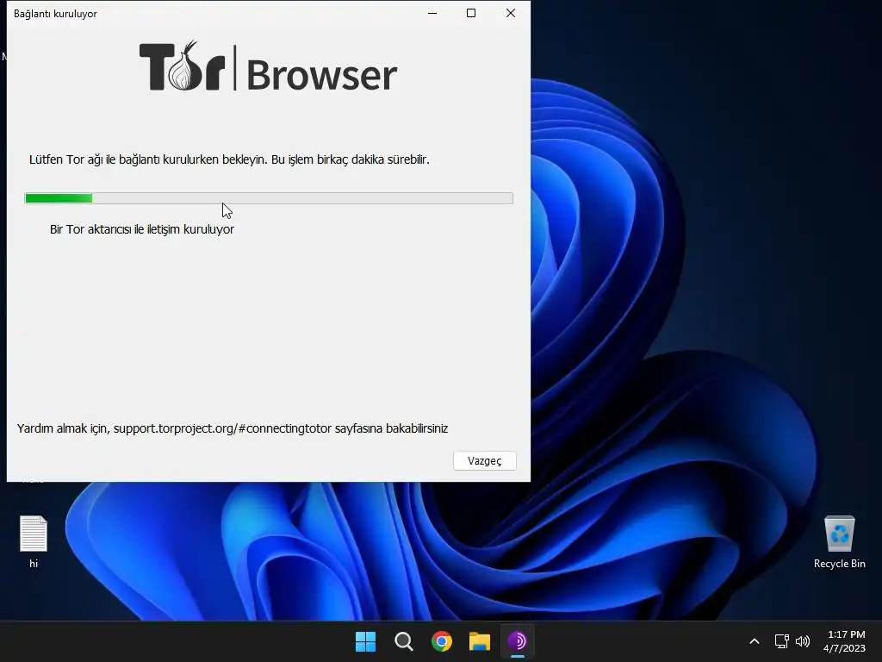Click the Vazgeç cancel button

[x=484, y=460]
